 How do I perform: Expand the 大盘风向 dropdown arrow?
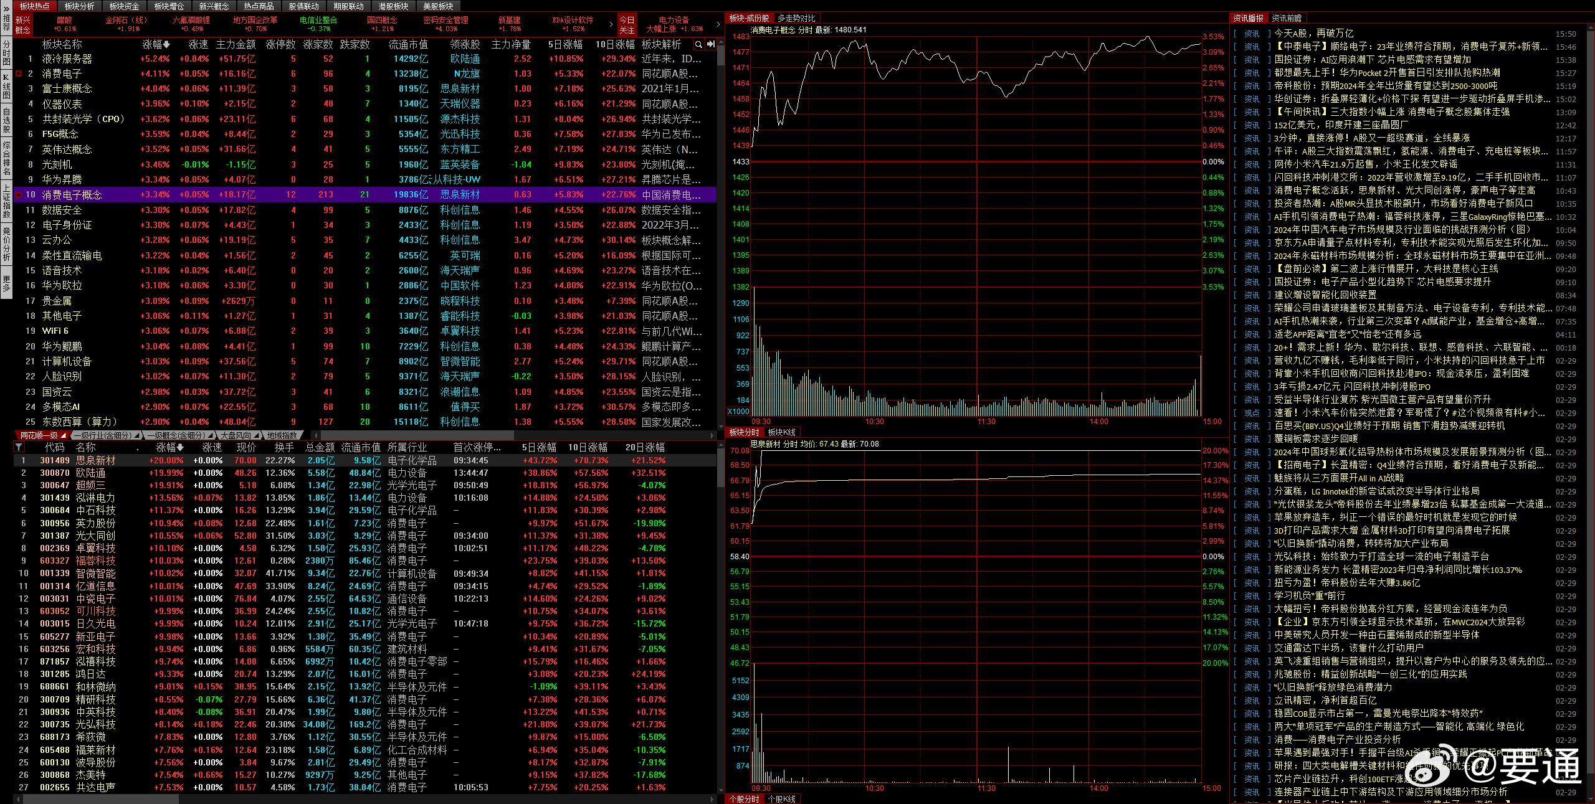pyautogui.click(x=257, y=435)
